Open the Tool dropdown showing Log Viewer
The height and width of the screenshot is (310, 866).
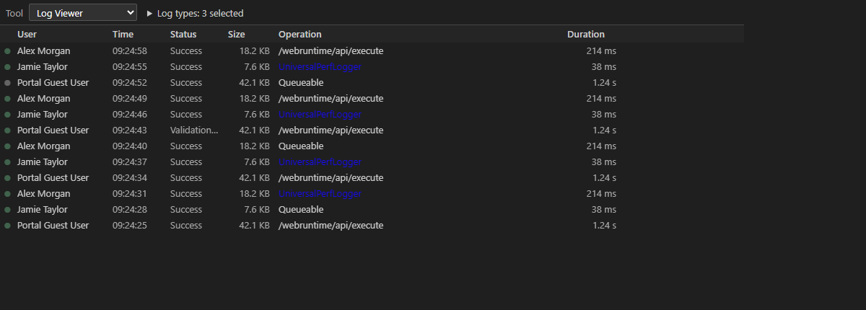[x=83, y=12]
